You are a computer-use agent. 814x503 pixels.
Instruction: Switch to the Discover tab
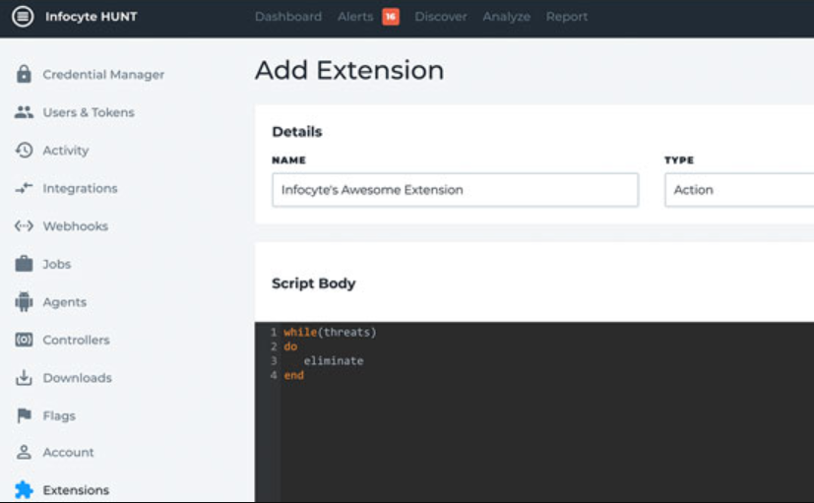440,17
